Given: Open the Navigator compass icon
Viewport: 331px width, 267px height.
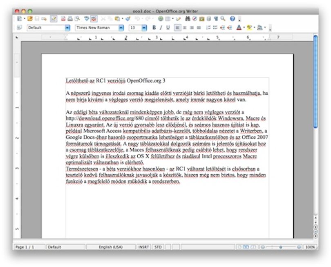Looking at the screenshot, I should tap(195, 18).
